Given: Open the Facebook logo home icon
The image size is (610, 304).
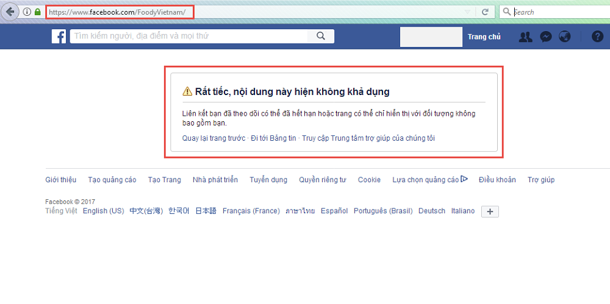Looking at the screenshot, I should point(59,37).
